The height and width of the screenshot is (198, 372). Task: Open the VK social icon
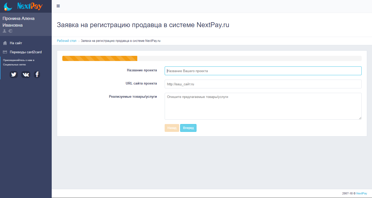click(26, 74)
